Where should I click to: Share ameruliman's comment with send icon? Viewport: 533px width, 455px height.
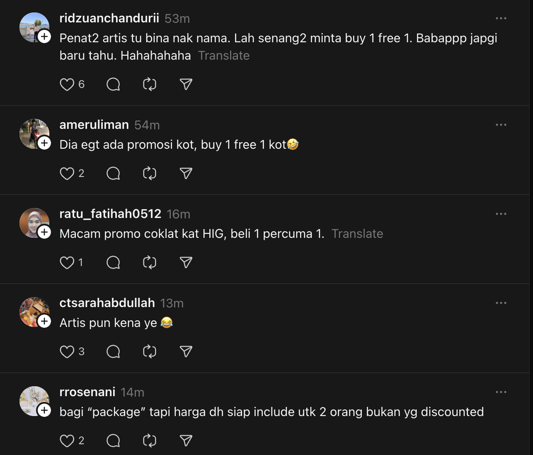tap(186, 174)
